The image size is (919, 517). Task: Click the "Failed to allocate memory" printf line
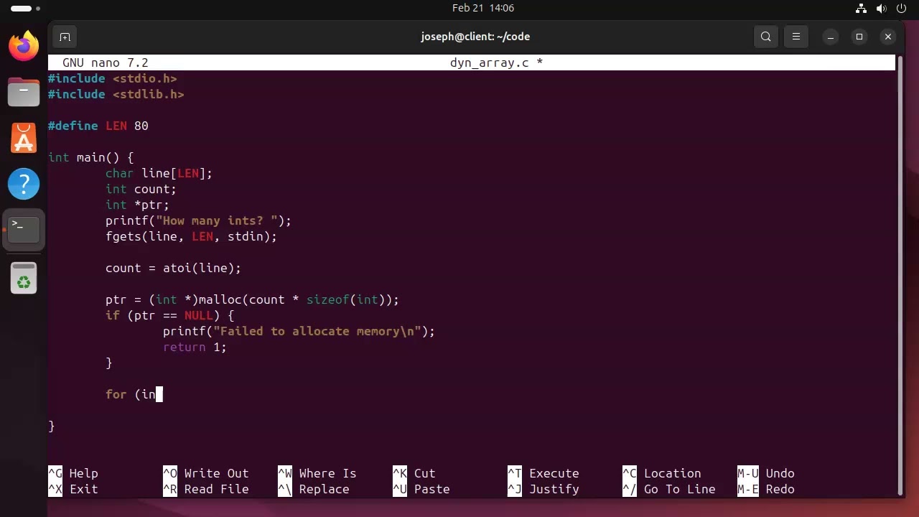pos(299,331)
